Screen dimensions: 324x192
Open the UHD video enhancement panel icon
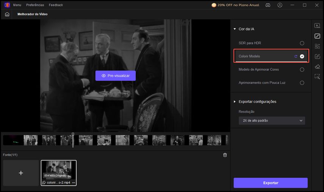[x=317, y=26]
